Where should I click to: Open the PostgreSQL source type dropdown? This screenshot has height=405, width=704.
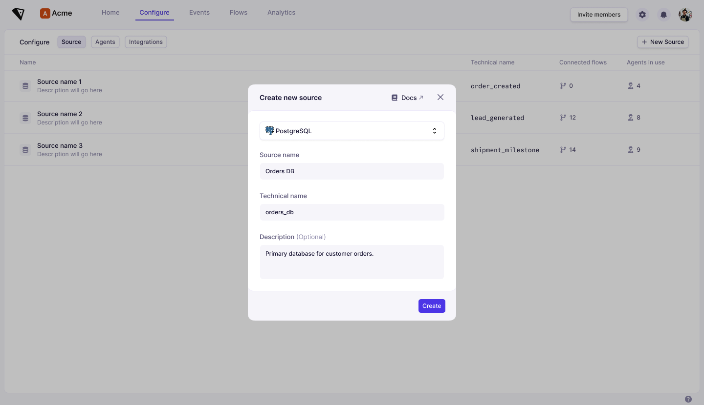pos(352,131)
